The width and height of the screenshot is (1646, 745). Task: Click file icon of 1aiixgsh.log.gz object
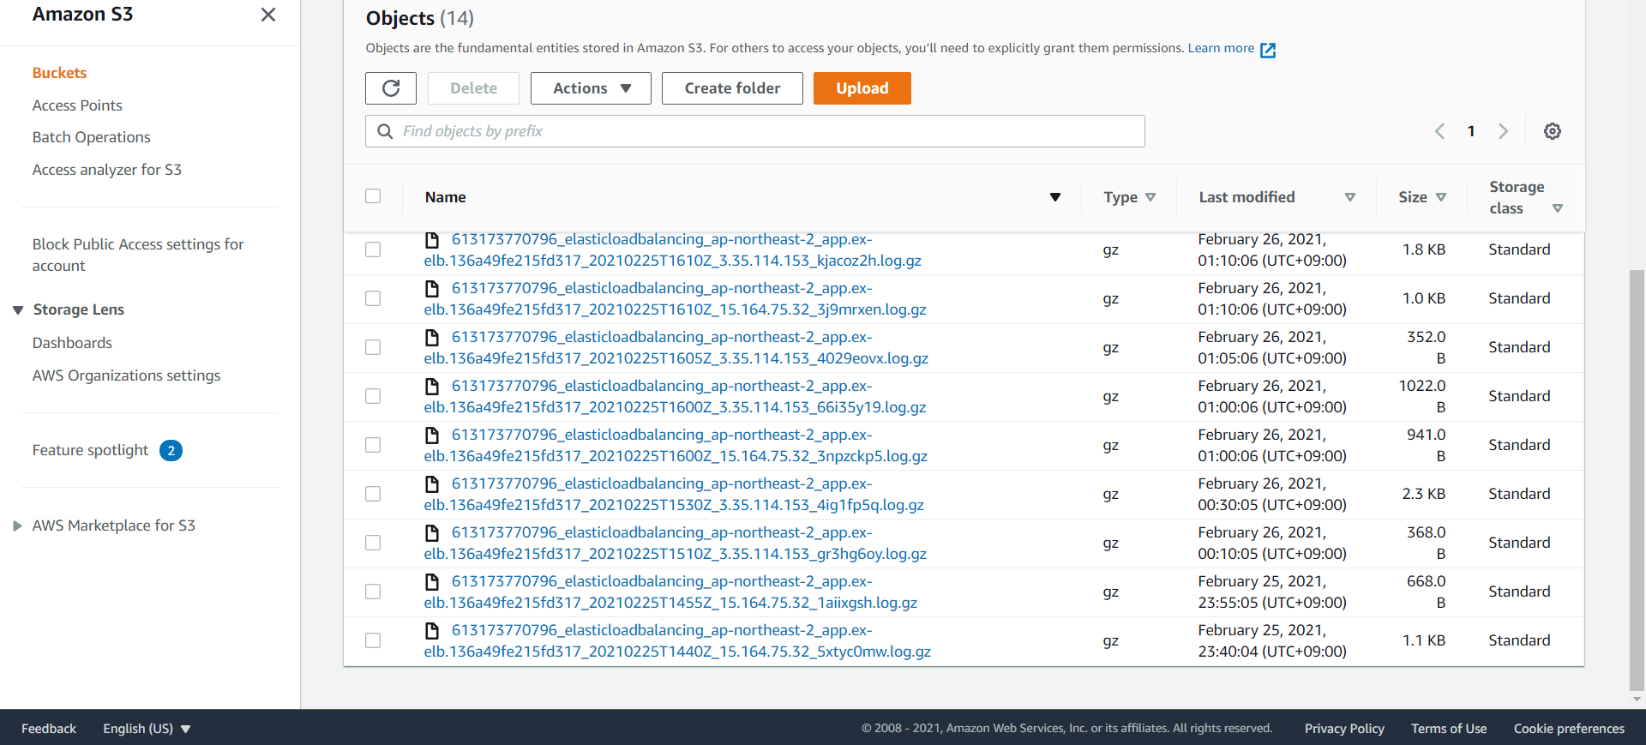click(x=433, y=582)
